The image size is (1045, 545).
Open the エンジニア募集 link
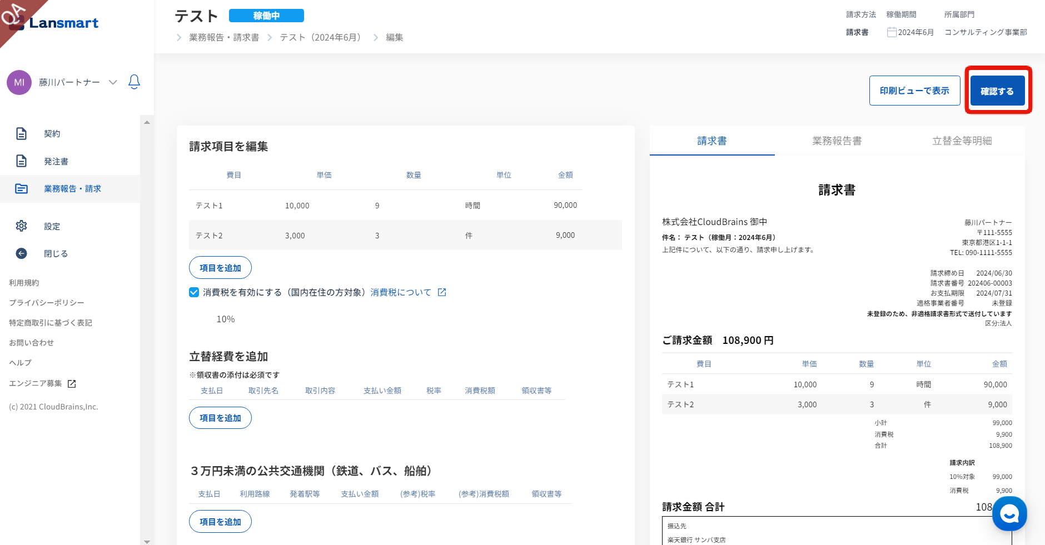[x=36, y=383]
